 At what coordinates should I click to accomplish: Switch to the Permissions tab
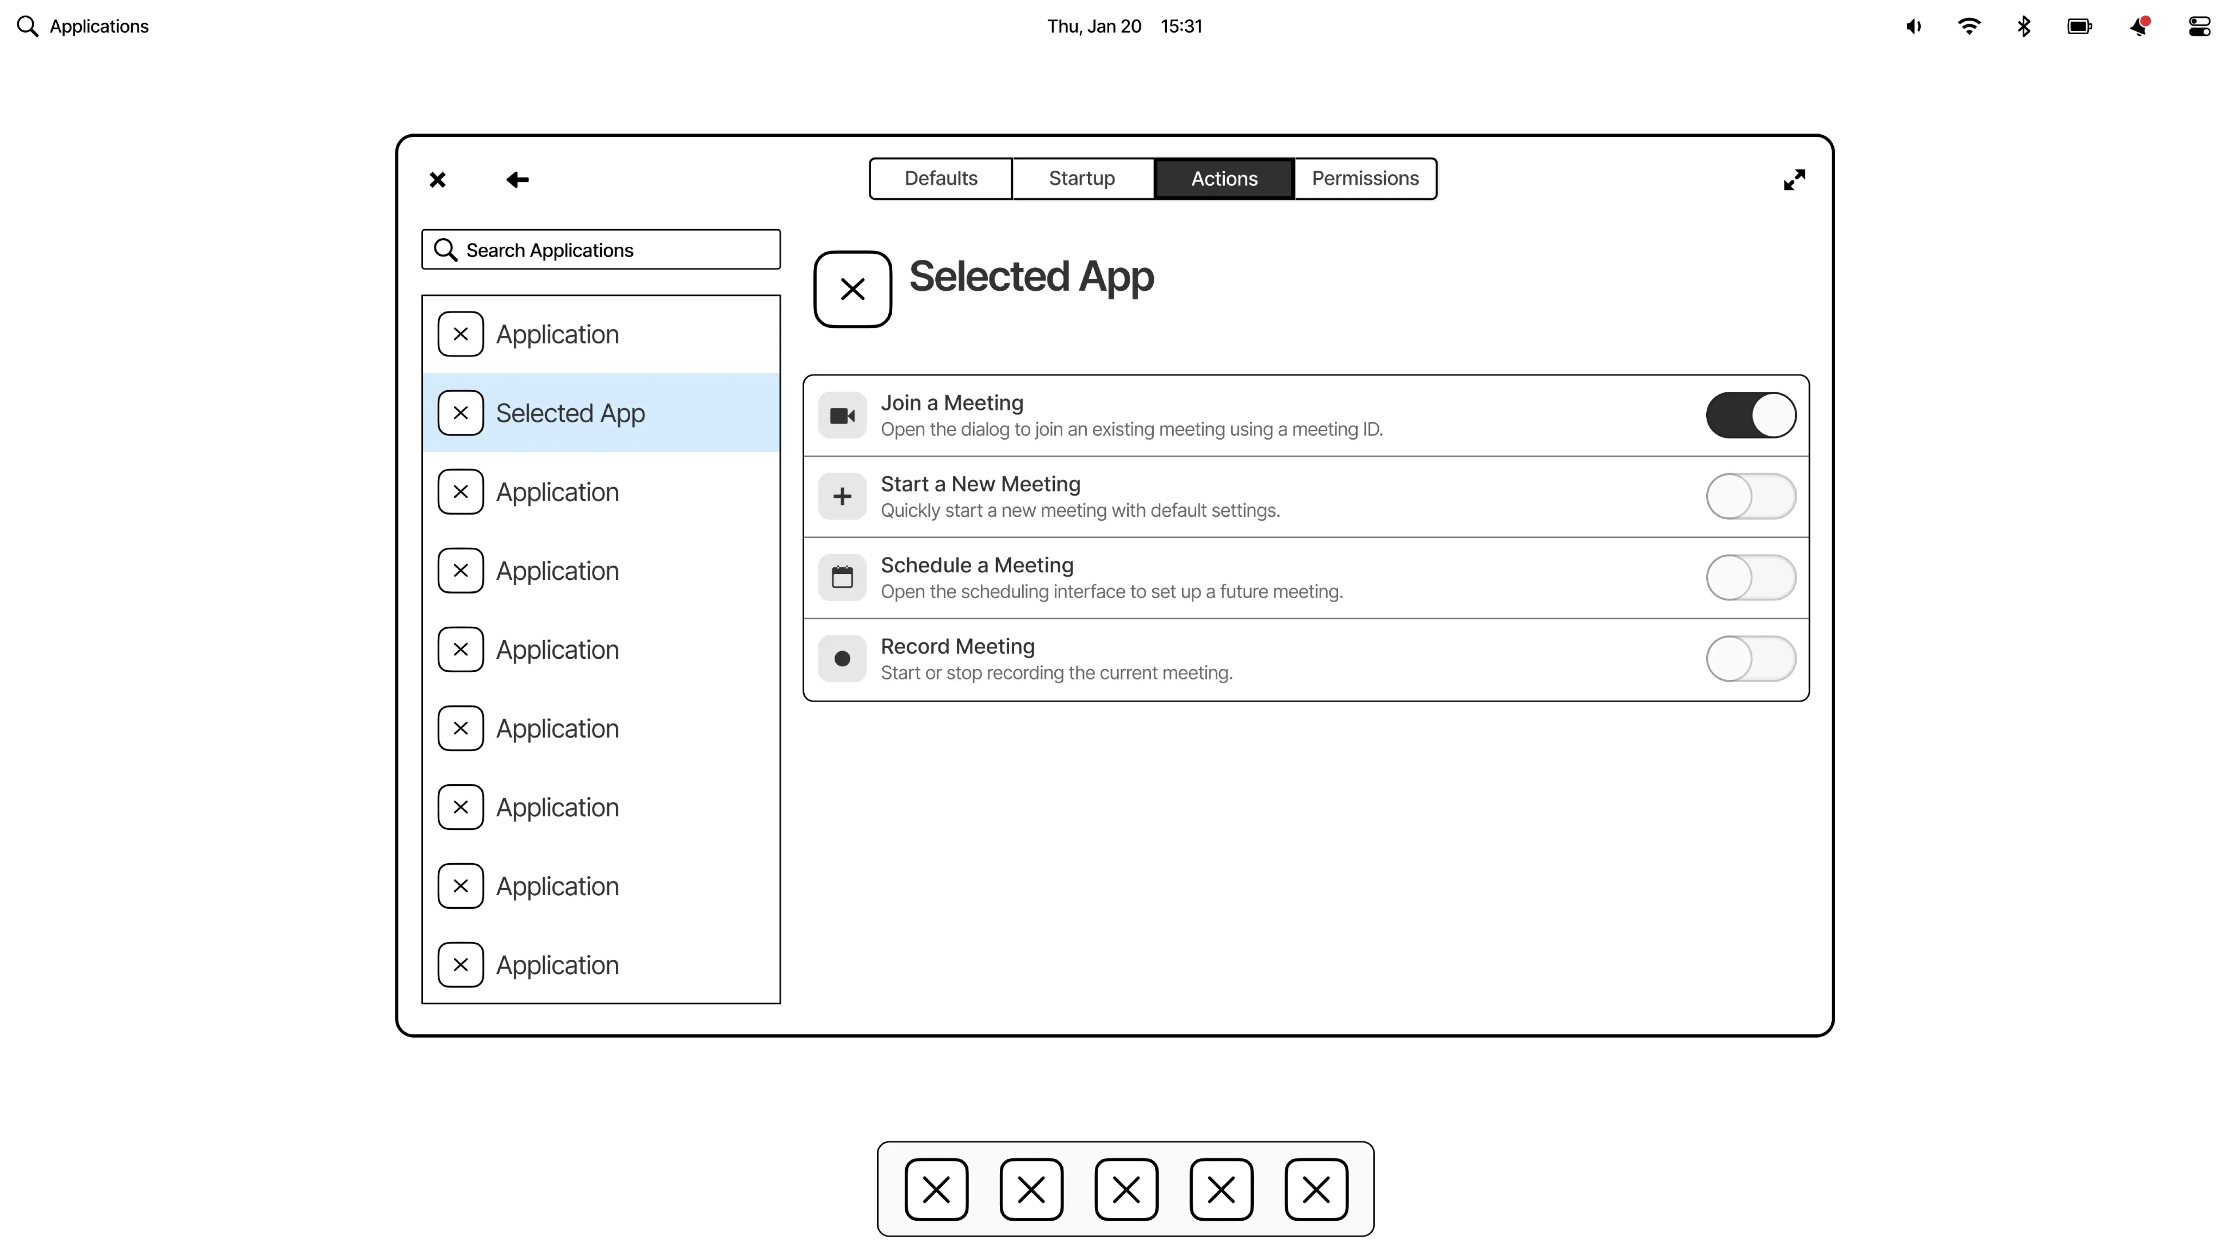click(1365, 179)
